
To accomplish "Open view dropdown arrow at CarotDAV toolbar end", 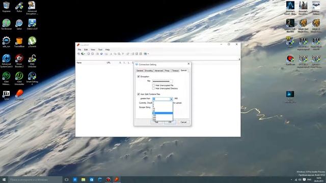I will click(x=148, y=54).
